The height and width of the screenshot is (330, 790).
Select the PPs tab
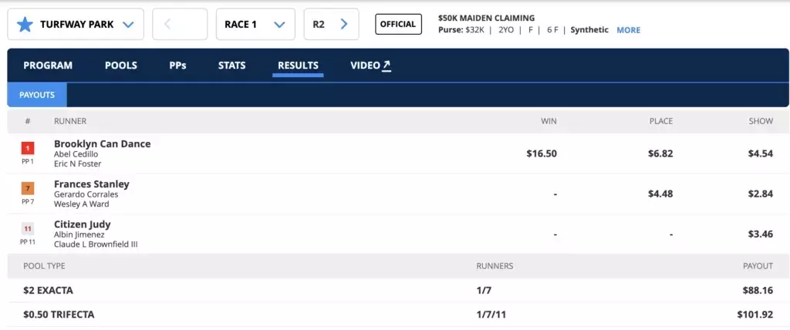(x=177, y=66)
